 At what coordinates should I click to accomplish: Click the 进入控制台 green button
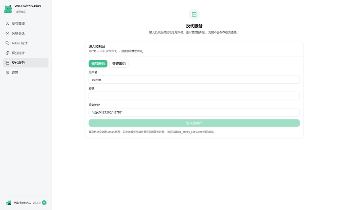[x=194, y=123]
